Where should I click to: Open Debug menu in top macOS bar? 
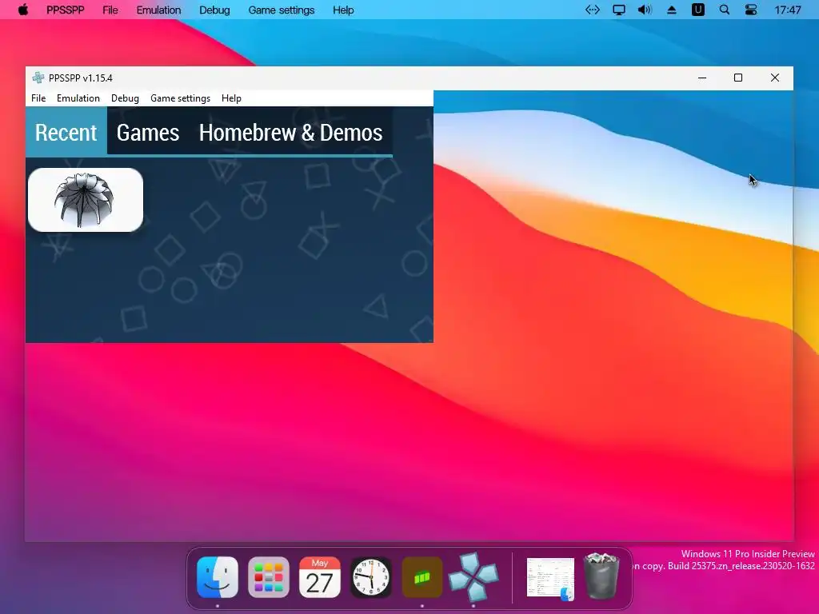pyautogui.click(x=214, y=10)
